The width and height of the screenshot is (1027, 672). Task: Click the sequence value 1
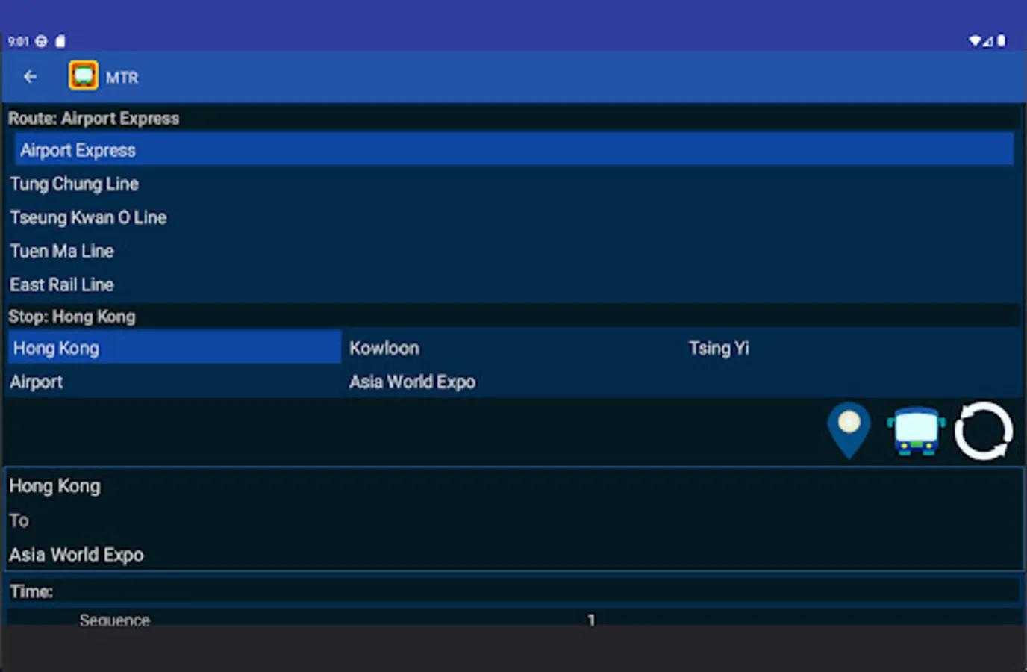pyautogui.click(x=591, y=619)
